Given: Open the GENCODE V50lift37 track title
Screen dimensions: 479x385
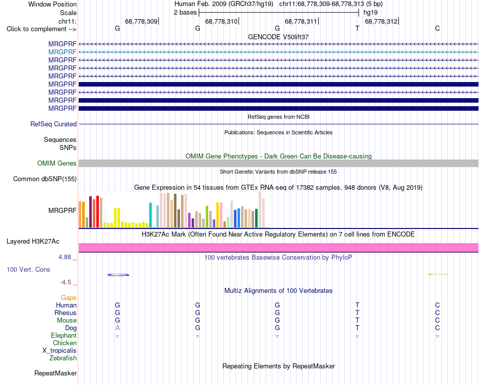Looking at the screenshot, I should (278, 37).
